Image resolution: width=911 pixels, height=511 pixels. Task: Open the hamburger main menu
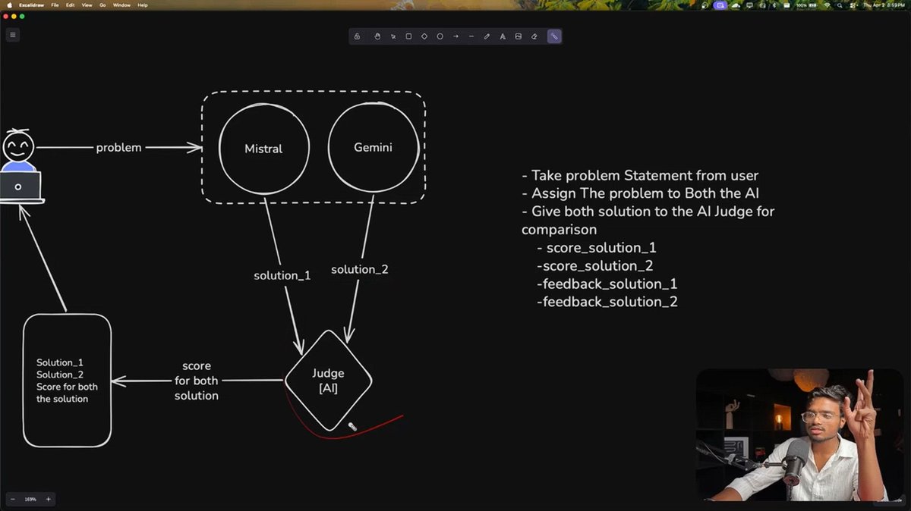click(x=12, y=35)
